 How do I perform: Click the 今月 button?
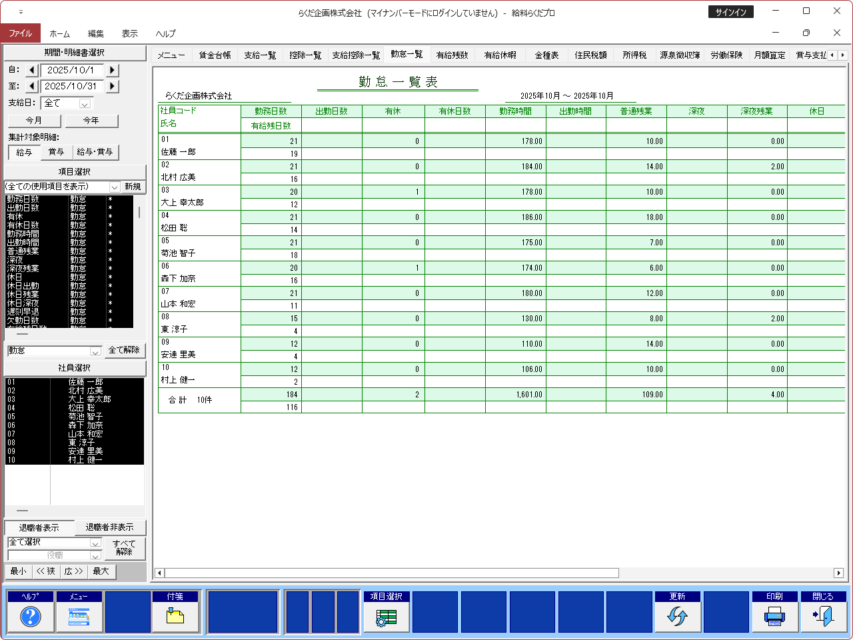tap(34, 121)
